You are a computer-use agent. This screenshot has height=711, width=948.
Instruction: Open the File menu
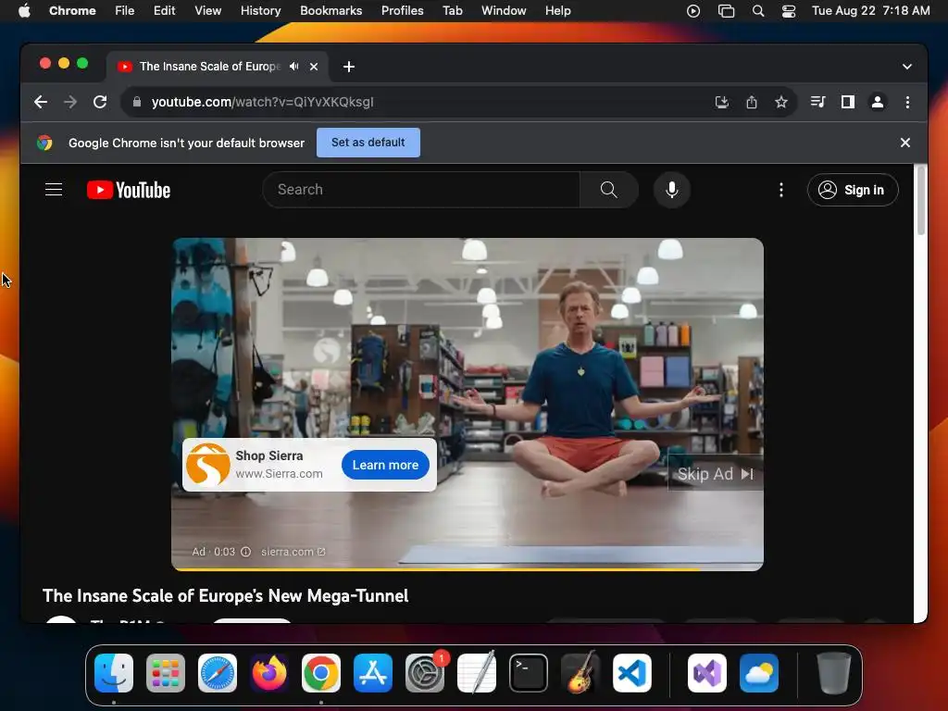(x=125, y=11)
